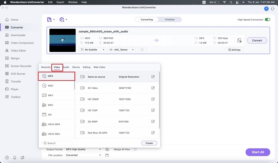Click the add from disc/device icon
Screen dimensions: 278x163
(62, 20)
